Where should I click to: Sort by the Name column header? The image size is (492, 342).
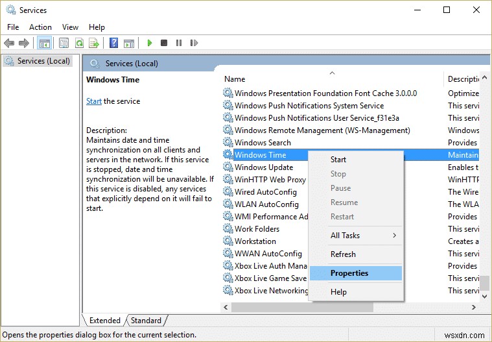332,79
